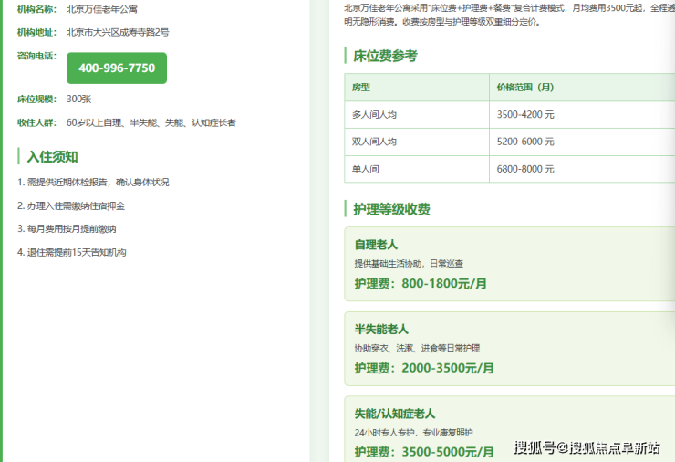Viewport: 675px width, 462px height.
Task: Select the 护理费：800-1800元/月 price
Action: (x=421, y=284)
